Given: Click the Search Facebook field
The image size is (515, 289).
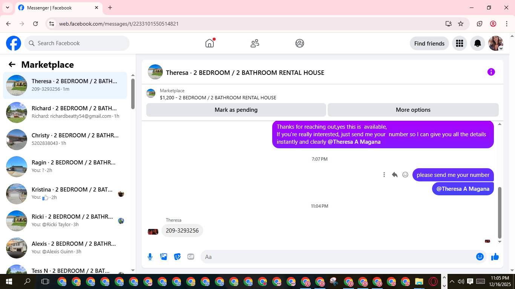Looking at the screenshot, I should [77, 43].
